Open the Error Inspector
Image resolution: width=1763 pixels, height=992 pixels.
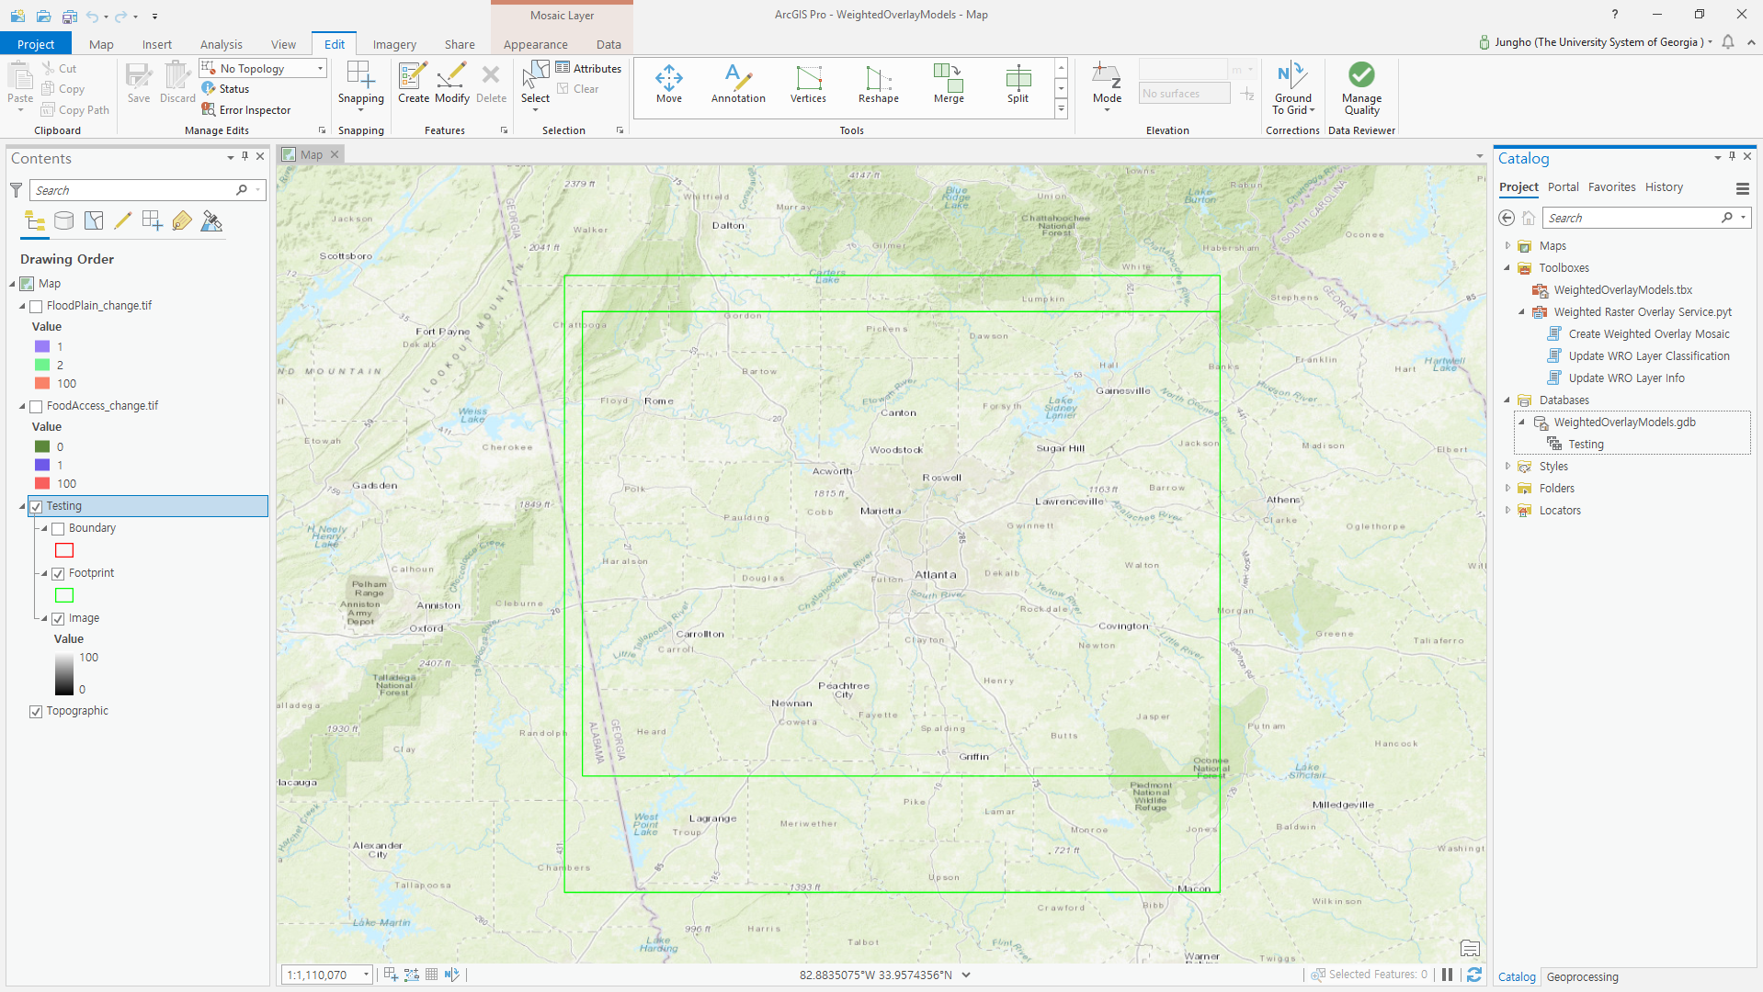click(x=245, y=110)
